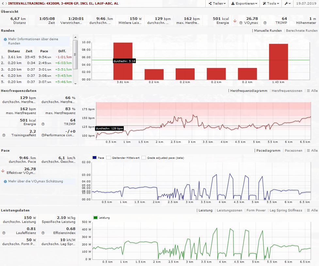Click Laufeffizienz help question mark icon
Screen dimensions: 319x266
pos(4,233)
